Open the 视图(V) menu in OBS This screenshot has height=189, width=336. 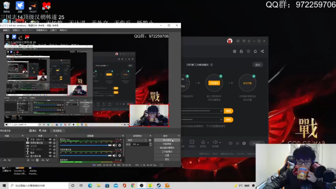tap(16, 30)
